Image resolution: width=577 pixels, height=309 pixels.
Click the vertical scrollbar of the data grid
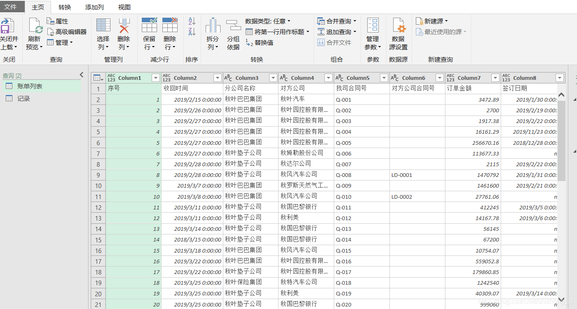(x=561, y=140)
